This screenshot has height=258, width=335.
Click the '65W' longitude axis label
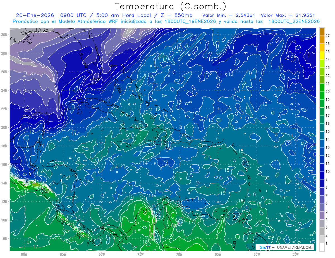(x=218, y=254)
